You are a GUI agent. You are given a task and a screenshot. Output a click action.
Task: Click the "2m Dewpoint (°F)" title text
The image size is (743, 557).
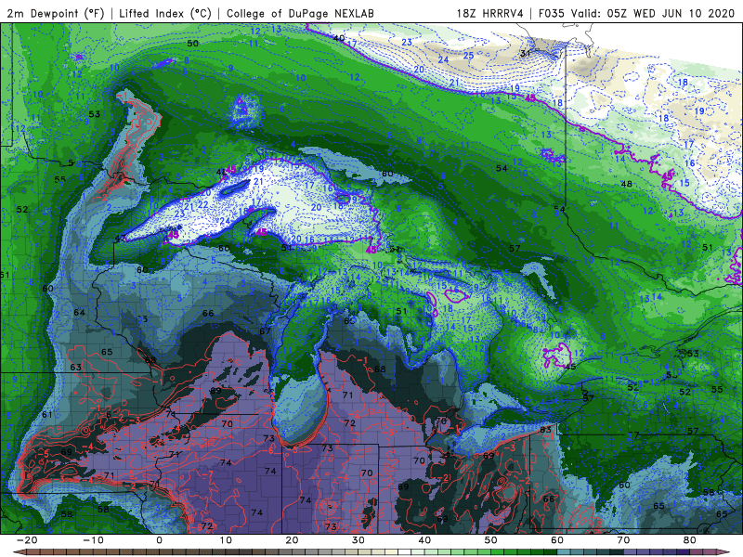56,13
